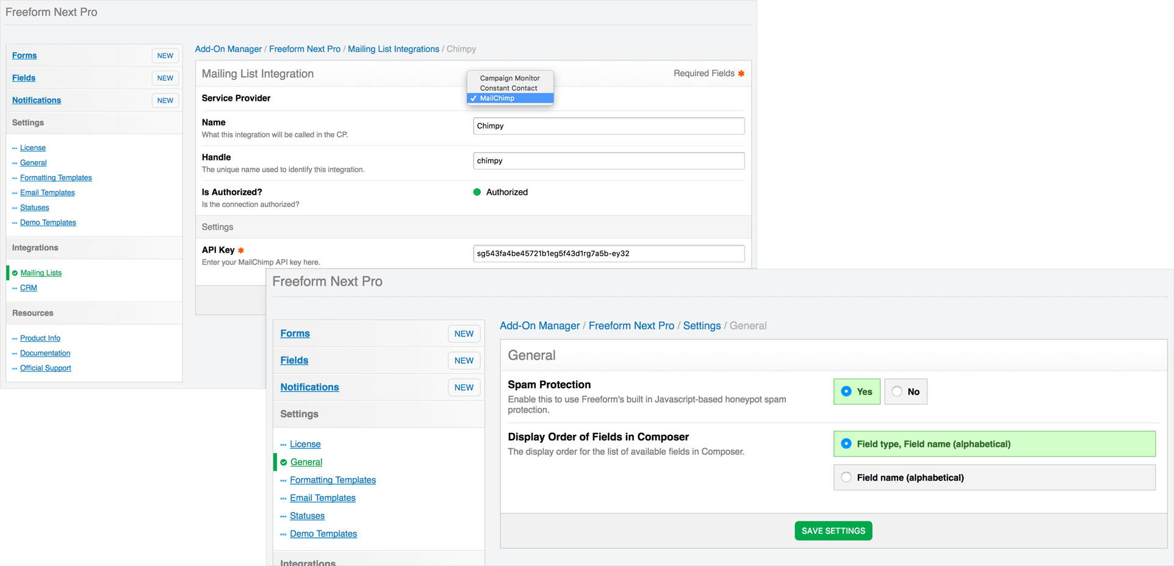1174x566 pixels.
Task: Open Statuses in back window sidebar
Action: point(35,208)
